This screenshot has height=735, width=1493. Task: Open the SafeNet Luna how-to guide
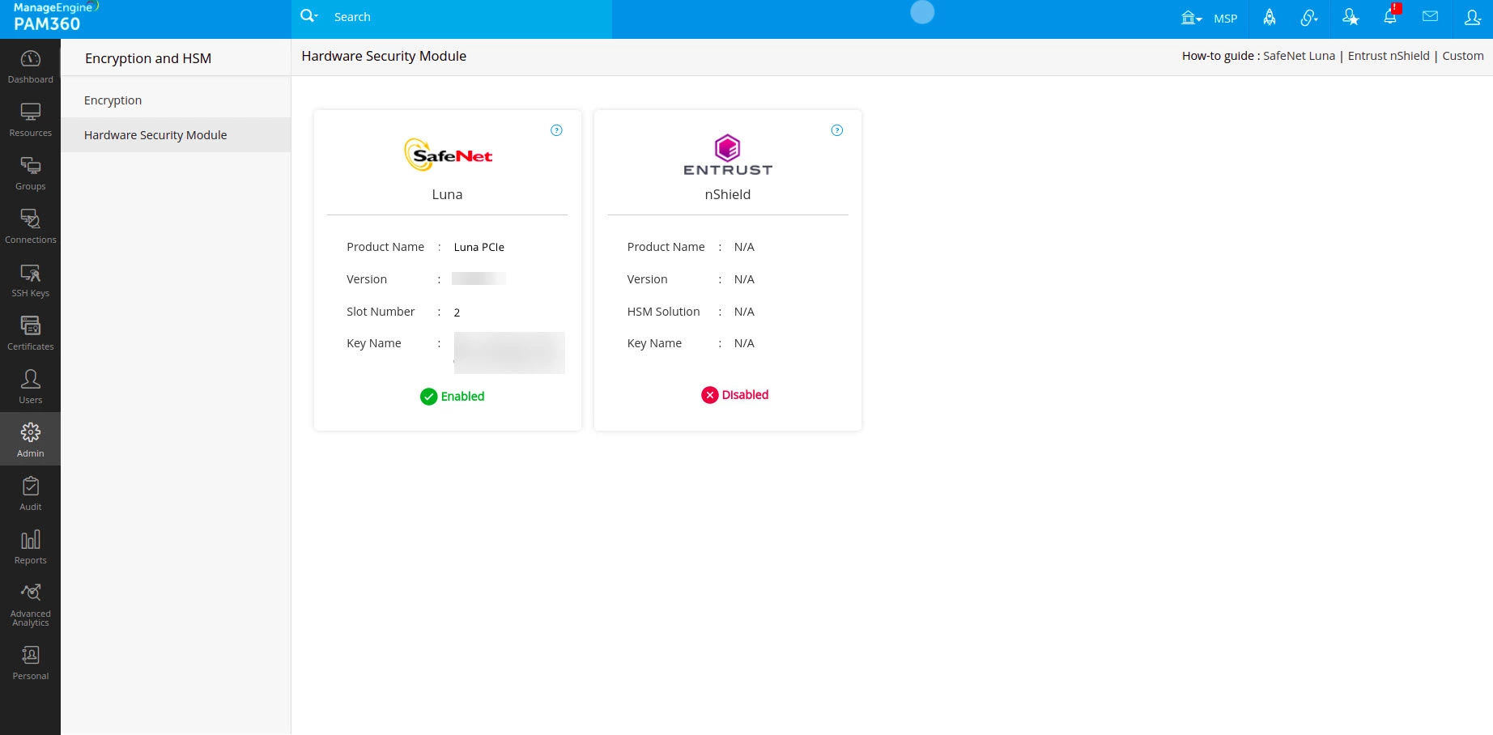pyautogui.click(x=1299, y=56)
